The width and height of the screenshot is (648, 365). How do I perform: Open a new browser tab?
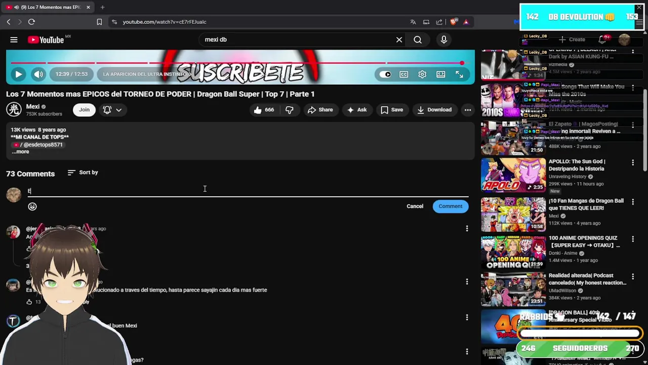point(102,7)
